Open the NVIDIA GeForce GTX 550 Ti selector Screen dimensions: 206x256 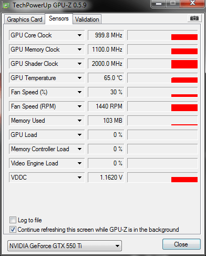click(65, 246)
